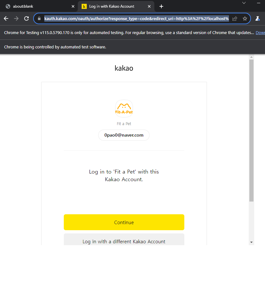Click the Download link in the testing banner
Viewport: 265px width, 284px height.
click(x=260, y=33)
